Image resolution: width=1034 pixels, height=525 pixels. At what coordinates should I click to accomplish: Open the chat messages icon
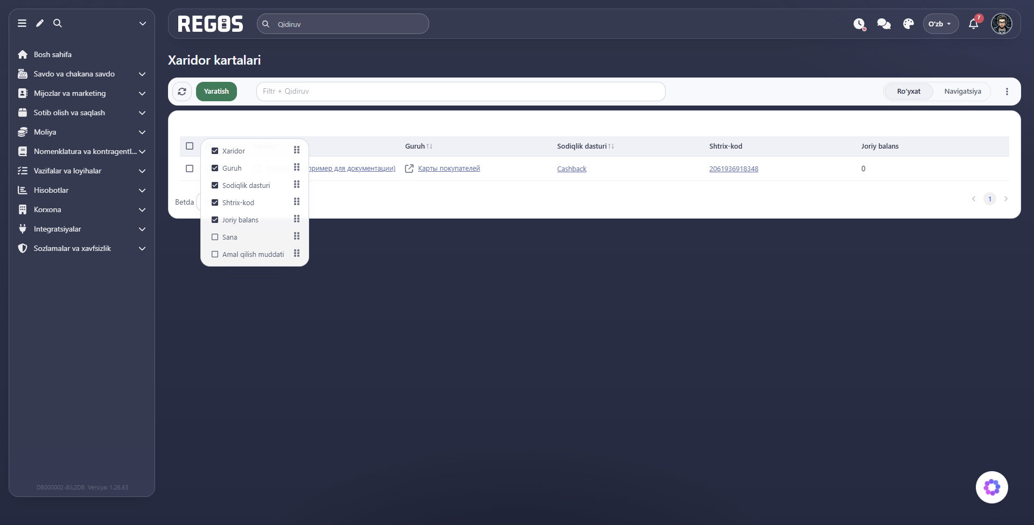click(x=884, y=24)
